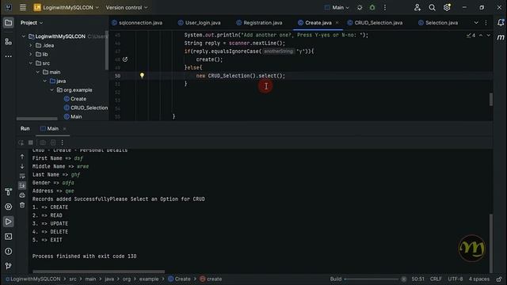Image resolution: width=507 pixels, height=285 pixels.
Task: Close the Create.java tab
Action: click(x=337, y=23)
